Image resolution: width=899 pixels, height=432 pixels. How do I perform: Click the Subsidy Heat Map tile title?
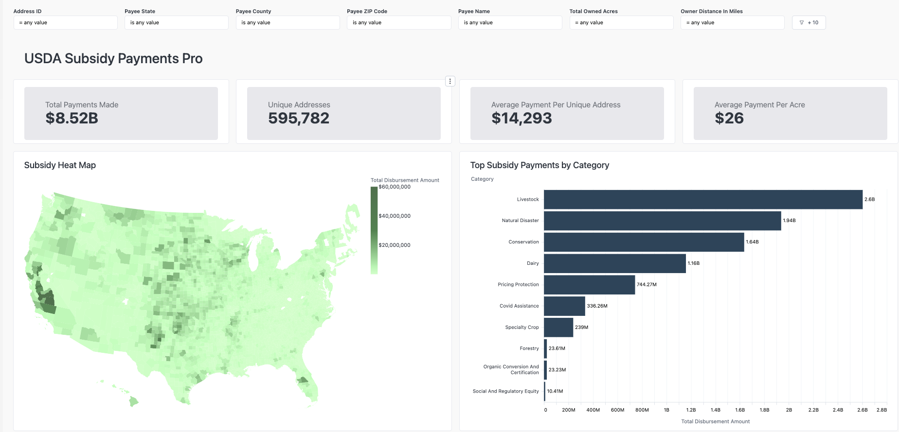click(x=60, y=165)
